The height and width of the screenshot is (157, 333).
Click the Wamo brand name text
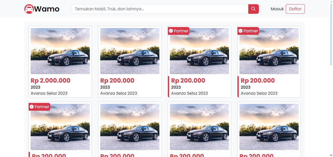click(x=47, y=9)
